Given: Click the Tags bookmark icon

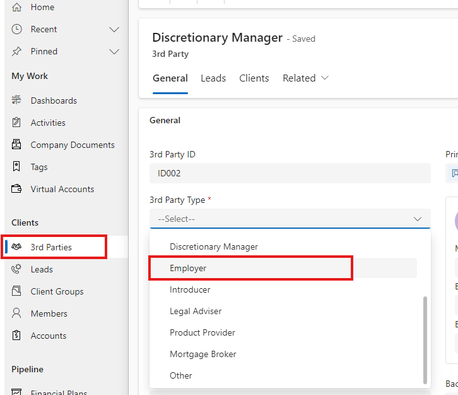Looking at the screenshot, I should tap(17, 167).
